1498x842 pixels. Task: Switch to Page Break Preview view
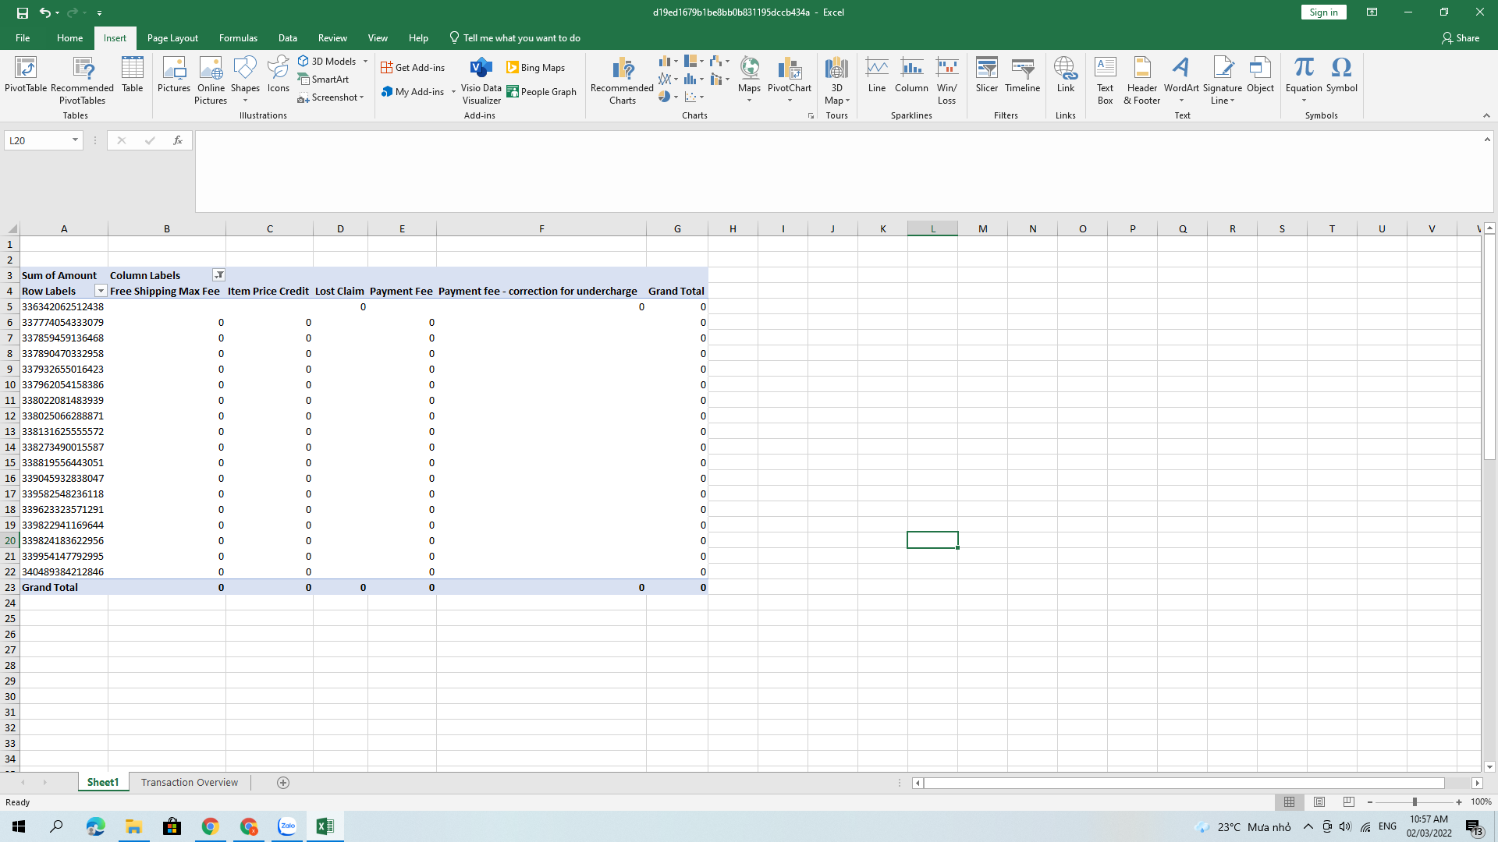1349,802
